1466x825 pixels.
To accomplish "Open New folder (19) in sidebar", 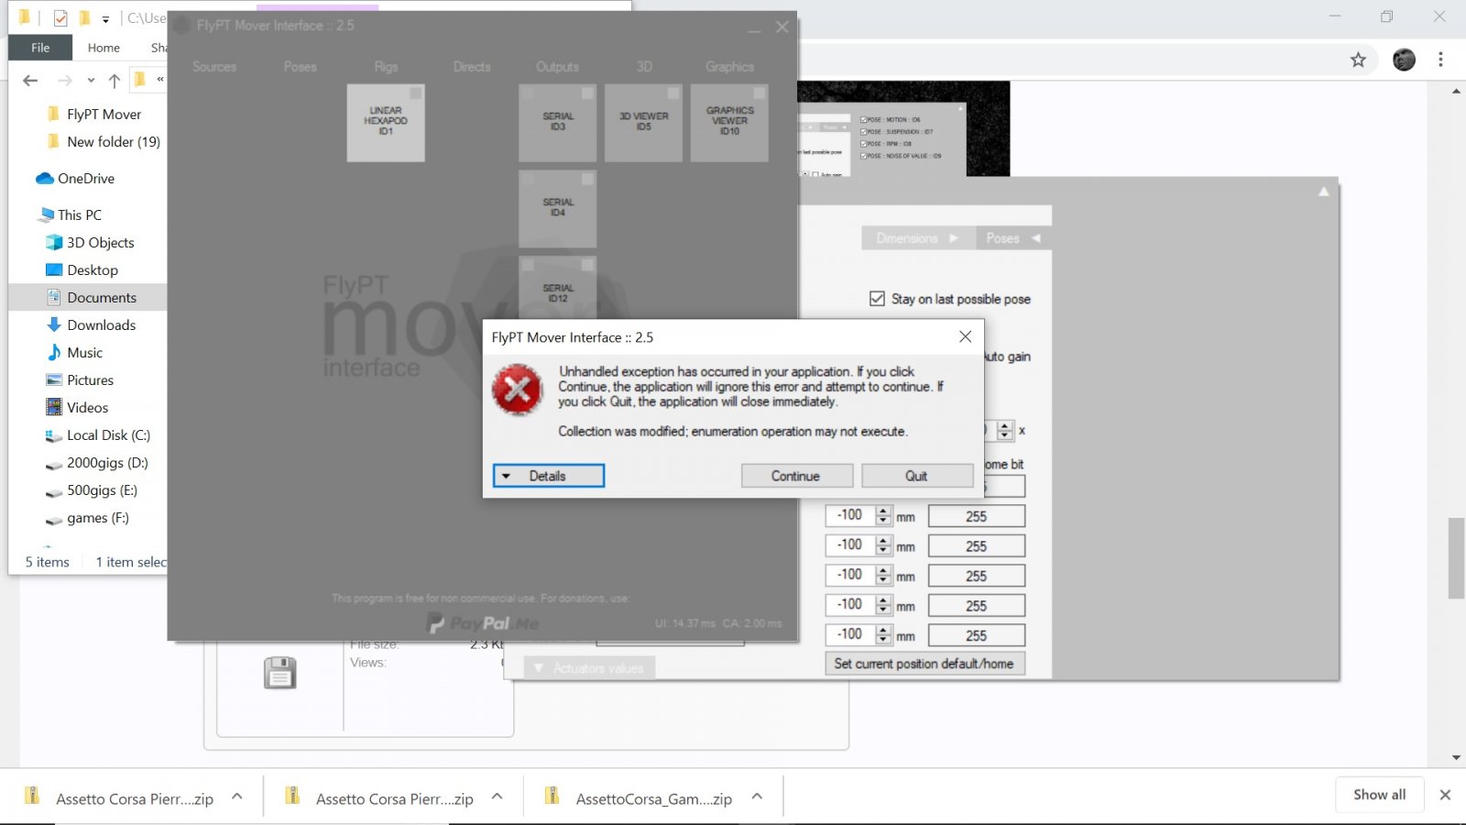I will 114,141.
